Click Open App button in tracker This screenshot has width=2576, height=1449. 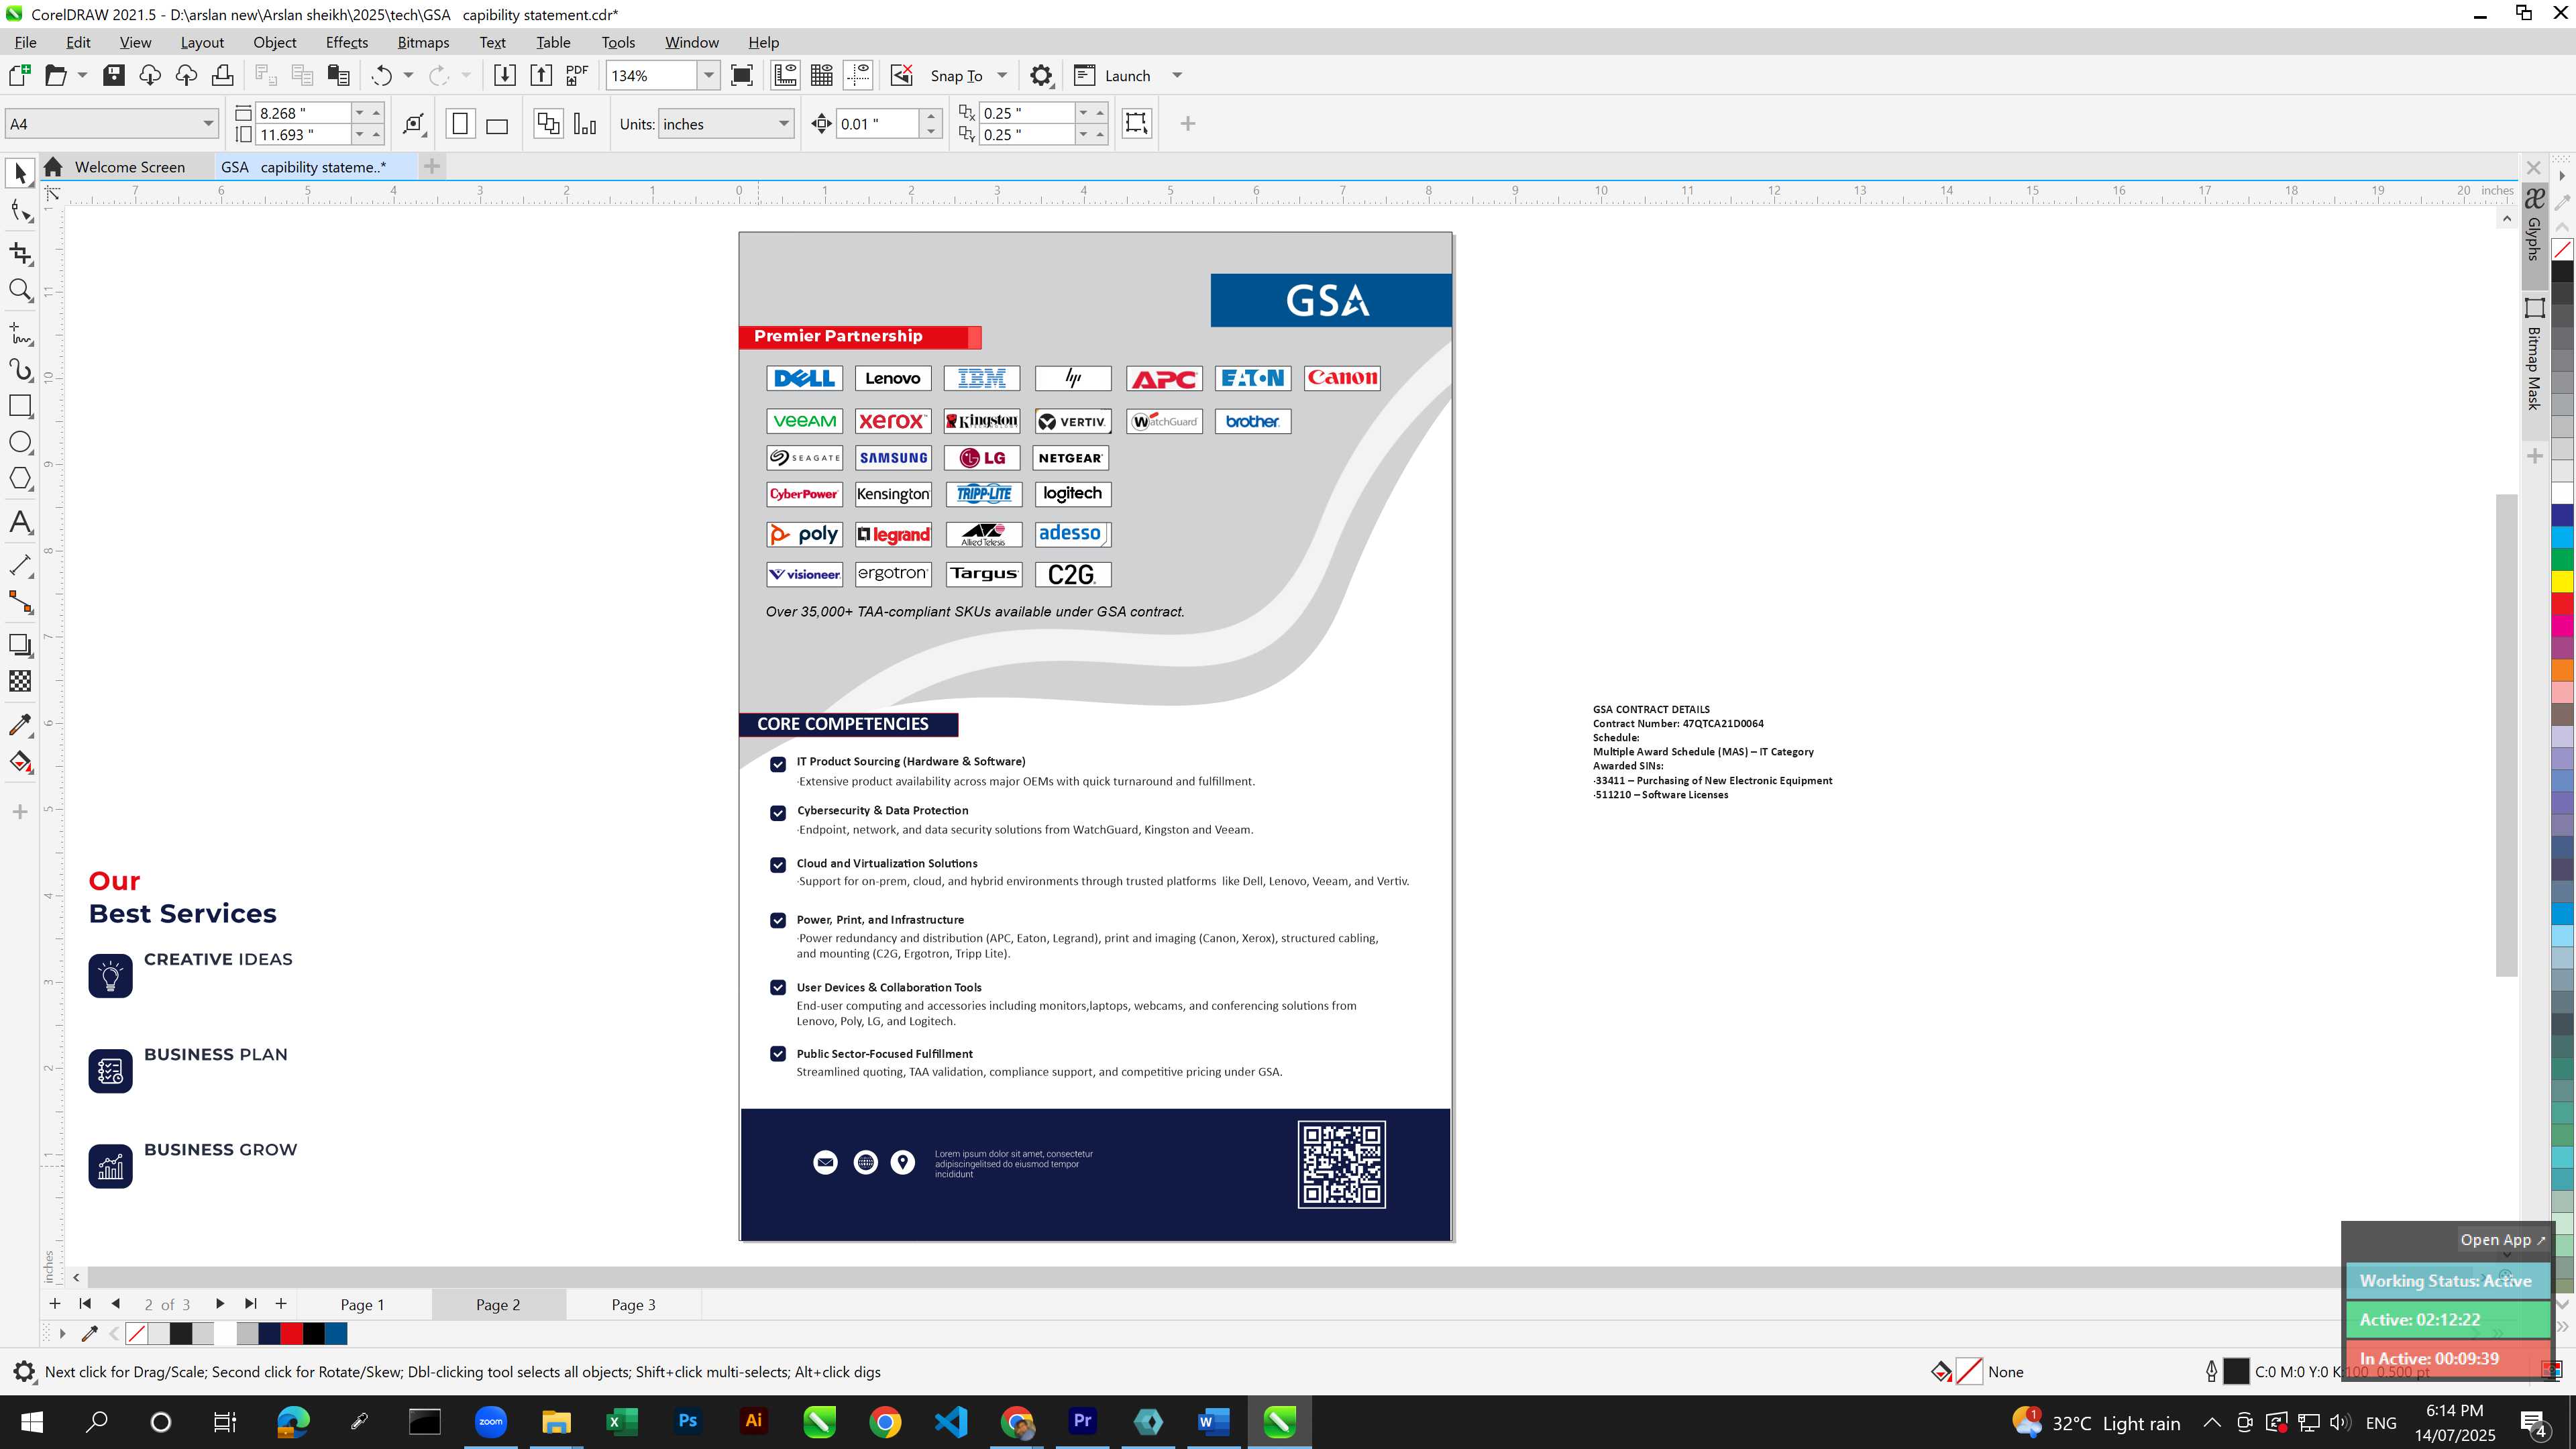click(x=2503, y=1240)
